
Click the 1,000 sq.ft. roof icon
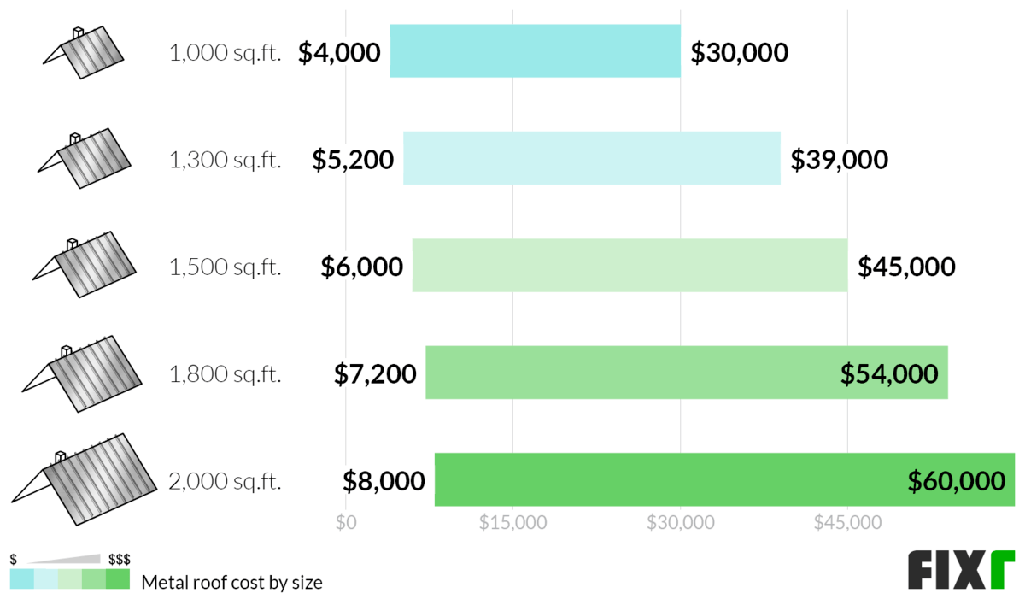pos(84,52)
